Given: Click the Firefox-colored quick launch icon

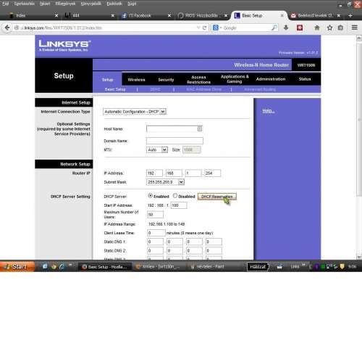Looking at the screenshot, I should [x=54, y=266].
